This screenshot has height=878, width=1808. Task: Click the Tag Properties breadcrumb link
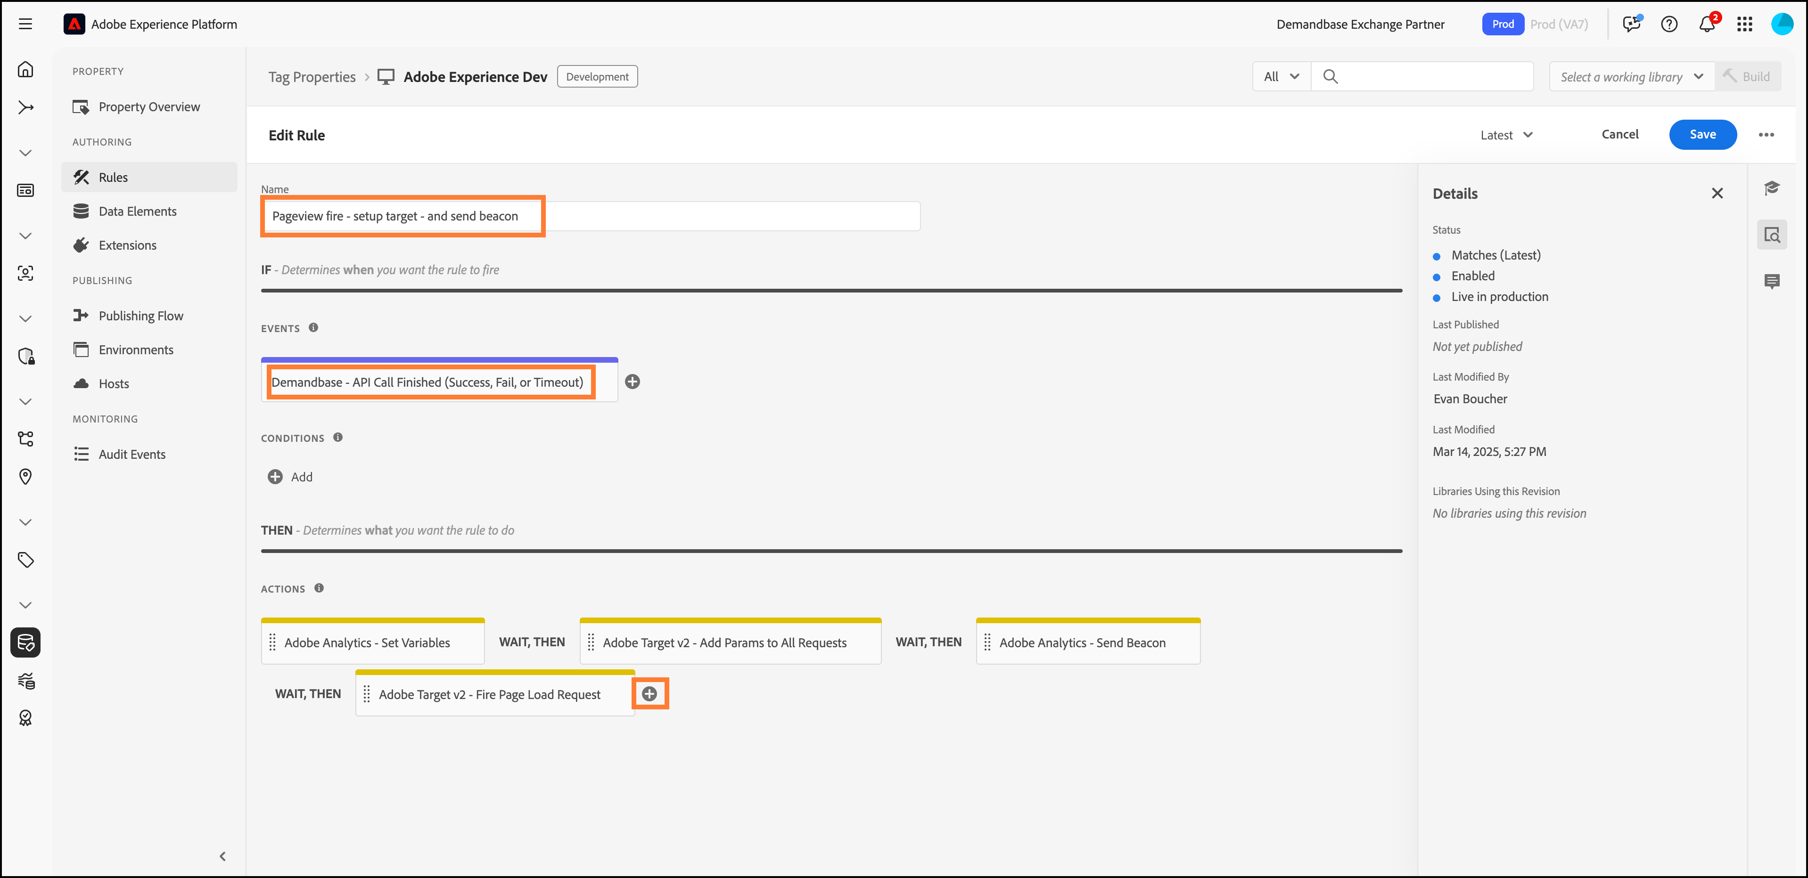point(312,76)
